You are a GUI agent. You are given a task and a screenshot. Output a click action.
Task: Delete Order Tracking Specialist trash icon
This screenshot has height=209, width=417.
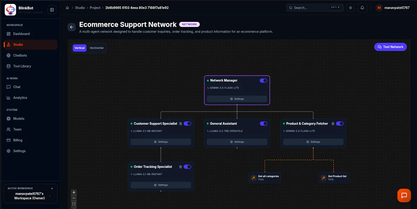pyautogui.click(x=180, y=167)
